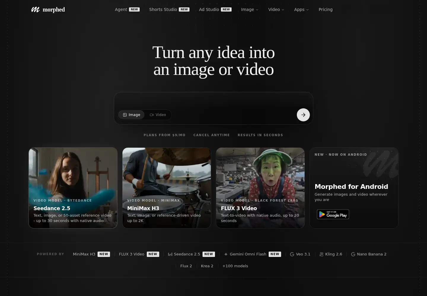Image resolution: width=427 pixels, height=296 pixels.
Task: Click the Nano Banana 2 Google icon
Action: (x=353, y=254)
